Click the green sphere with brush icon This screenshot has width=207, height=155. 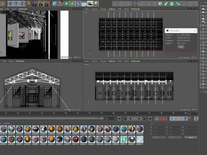point(178,3)
